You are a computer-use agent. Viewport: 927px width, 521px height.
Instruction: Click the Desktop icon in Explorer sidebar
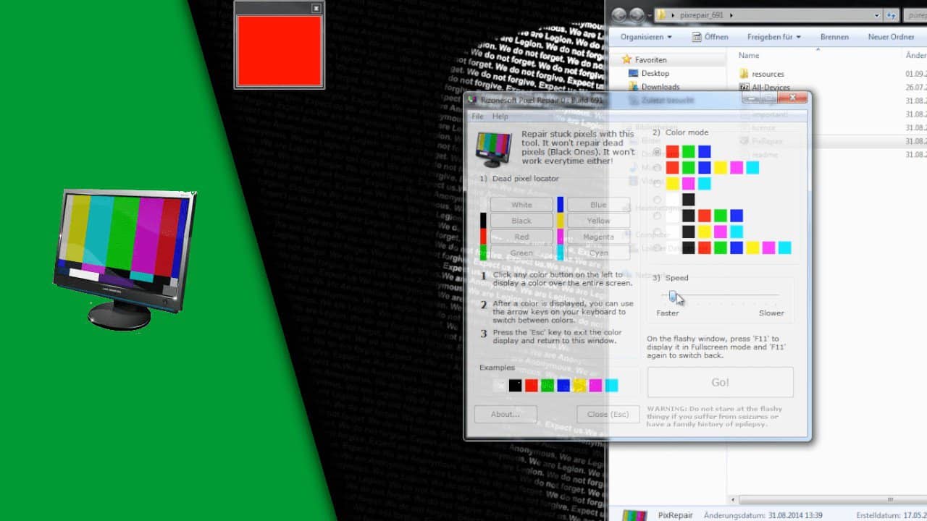[634, 73]
